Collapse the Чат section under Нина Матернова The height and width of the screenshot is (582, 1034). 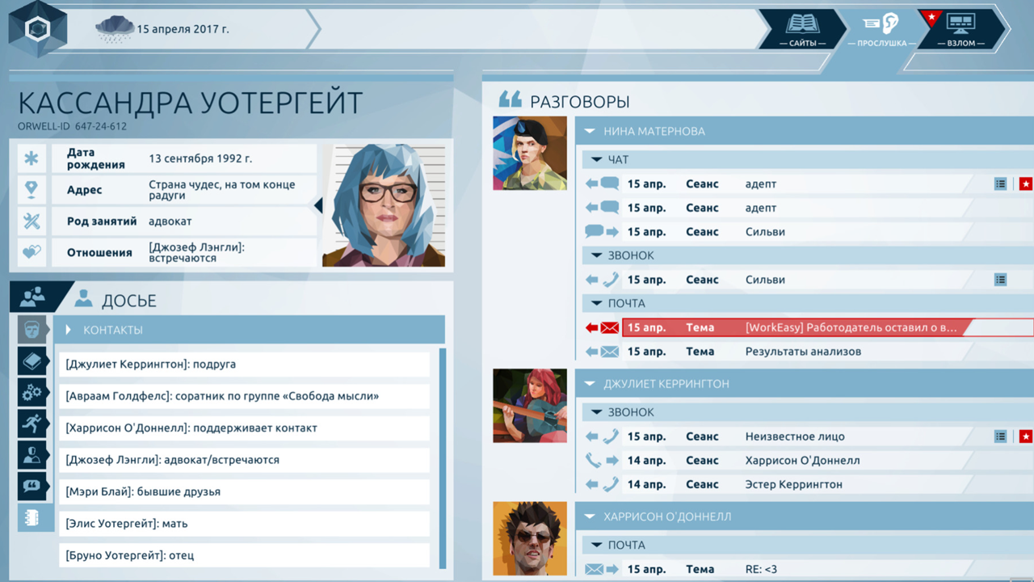pos(597,160)
